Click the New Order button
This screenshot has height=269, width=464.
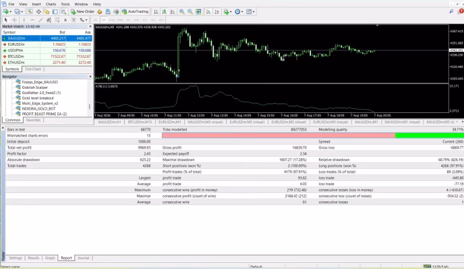82,11
